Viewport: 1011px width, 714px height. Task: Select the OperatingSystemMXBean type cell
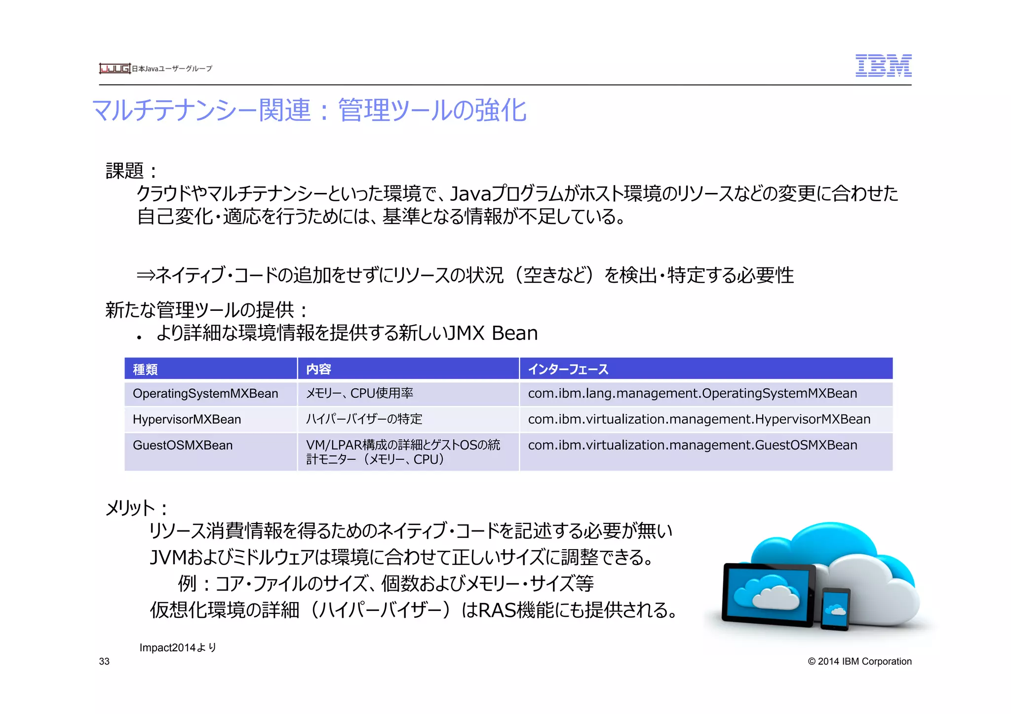211,394
